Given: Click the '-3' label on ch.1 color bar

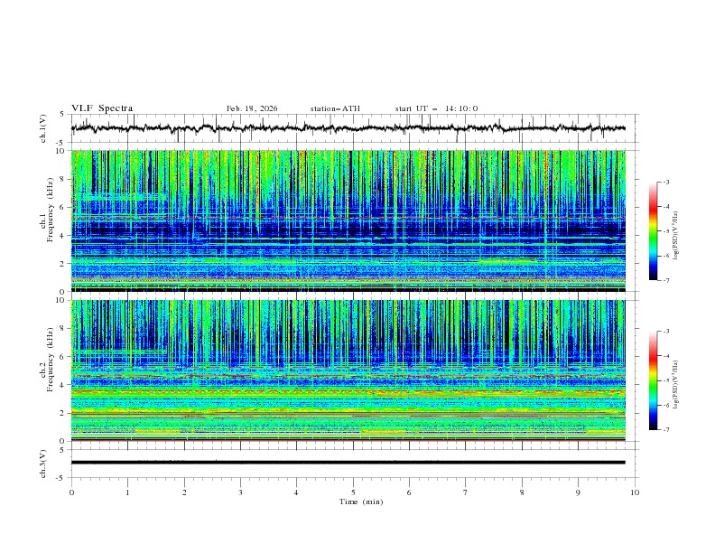Looking at the screenshot, I should pyautogui.click(x=665, y=182).
